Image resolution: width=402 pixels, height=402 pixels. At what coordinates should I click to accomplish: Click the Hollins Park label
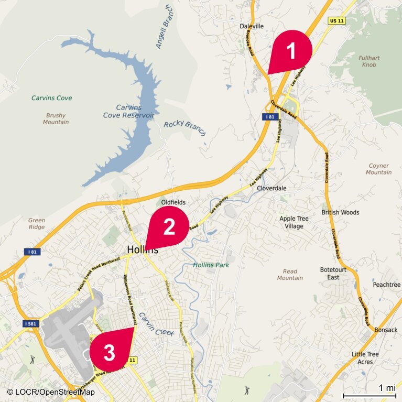[x=211, y=265]
